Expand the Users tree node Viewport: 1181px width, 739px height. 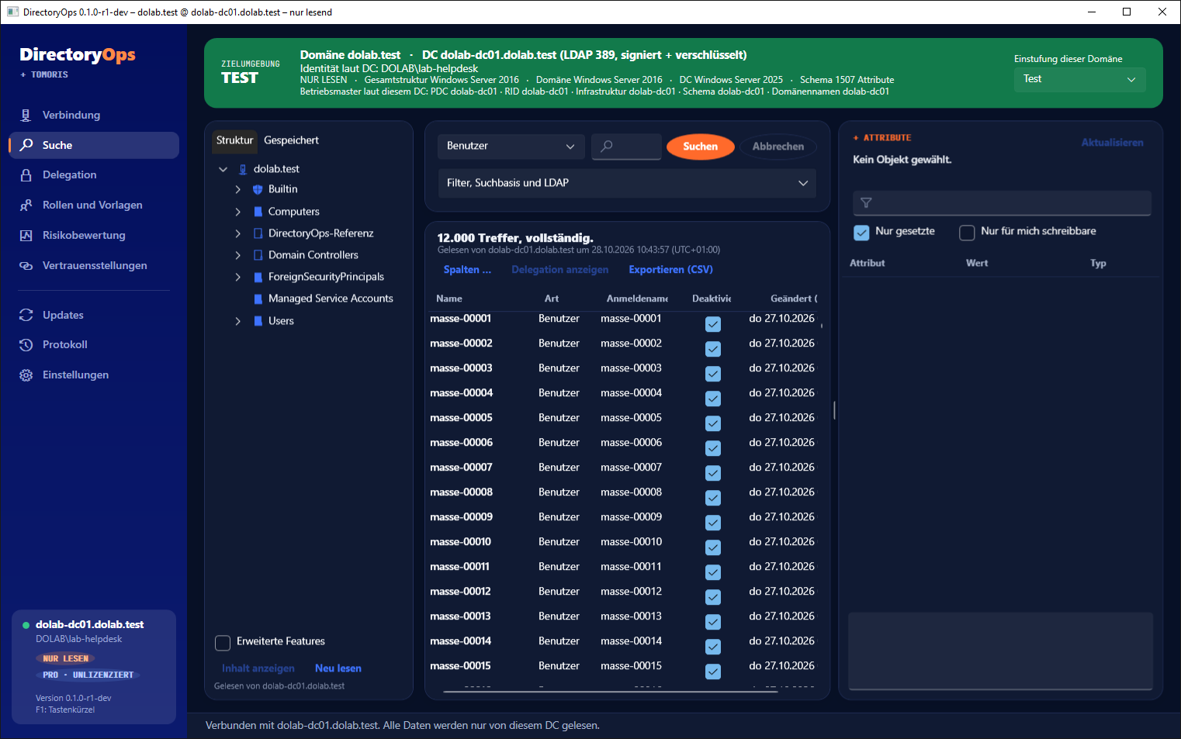coord(238,321)
